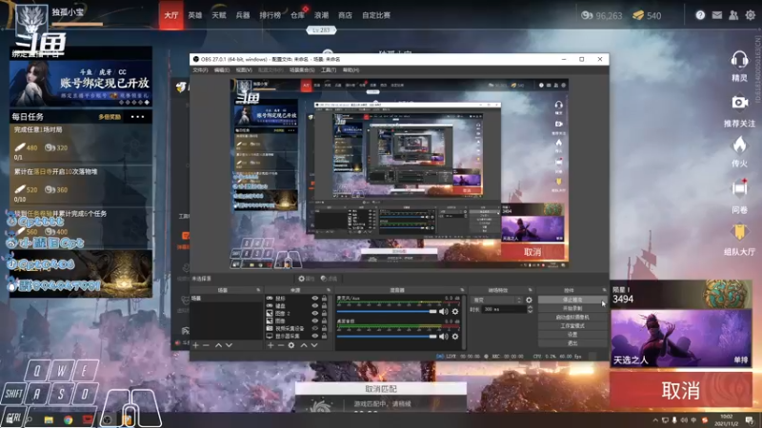762x428 pixels.
Task: Move source up in Sources panel
Action: (304, 345)
